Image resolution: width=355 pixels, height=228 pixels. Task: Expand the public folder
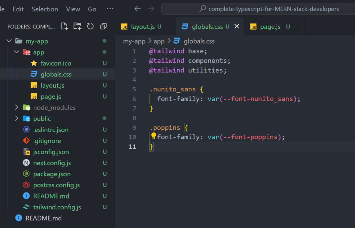point(16,119)
